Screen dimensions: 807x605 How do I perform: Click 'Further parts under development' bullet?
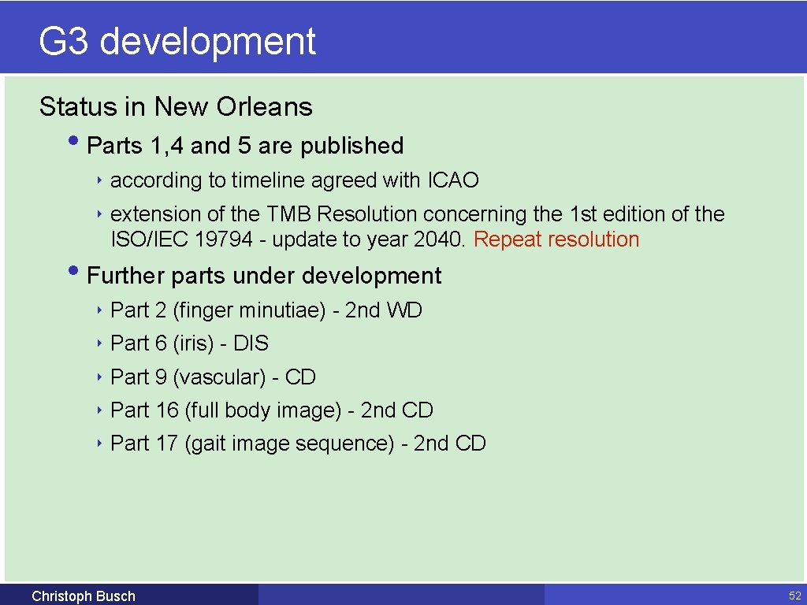pyautogui.click(x=264, y=276)
